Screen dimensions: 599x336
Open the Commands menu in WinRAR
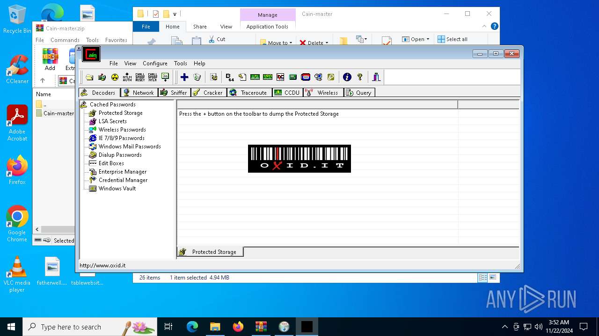[x=65, y=40]
